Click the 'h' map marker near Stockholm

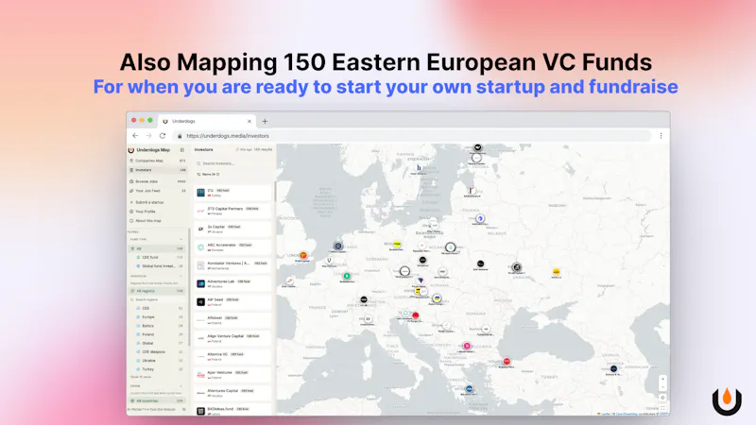419,168
